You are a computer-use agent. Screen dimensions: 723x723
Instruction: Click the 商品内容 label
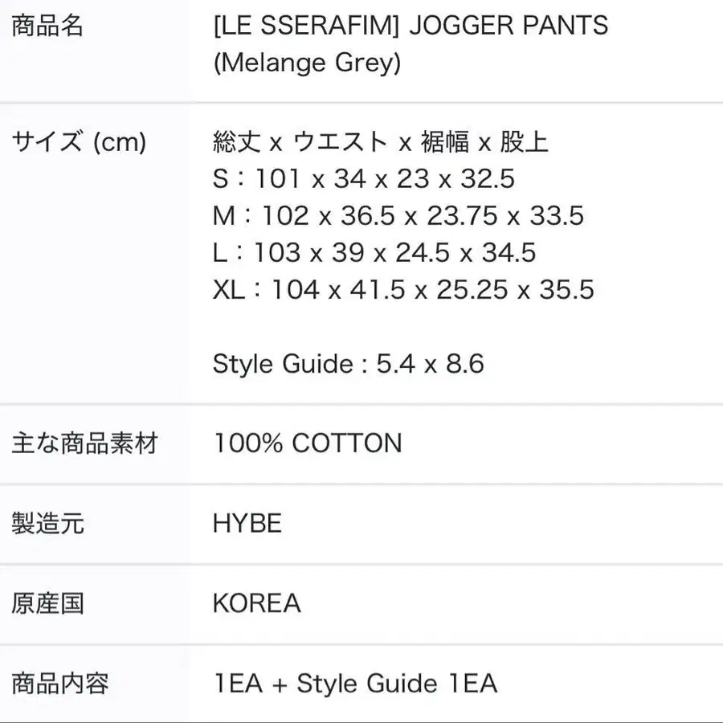(60, 684)
